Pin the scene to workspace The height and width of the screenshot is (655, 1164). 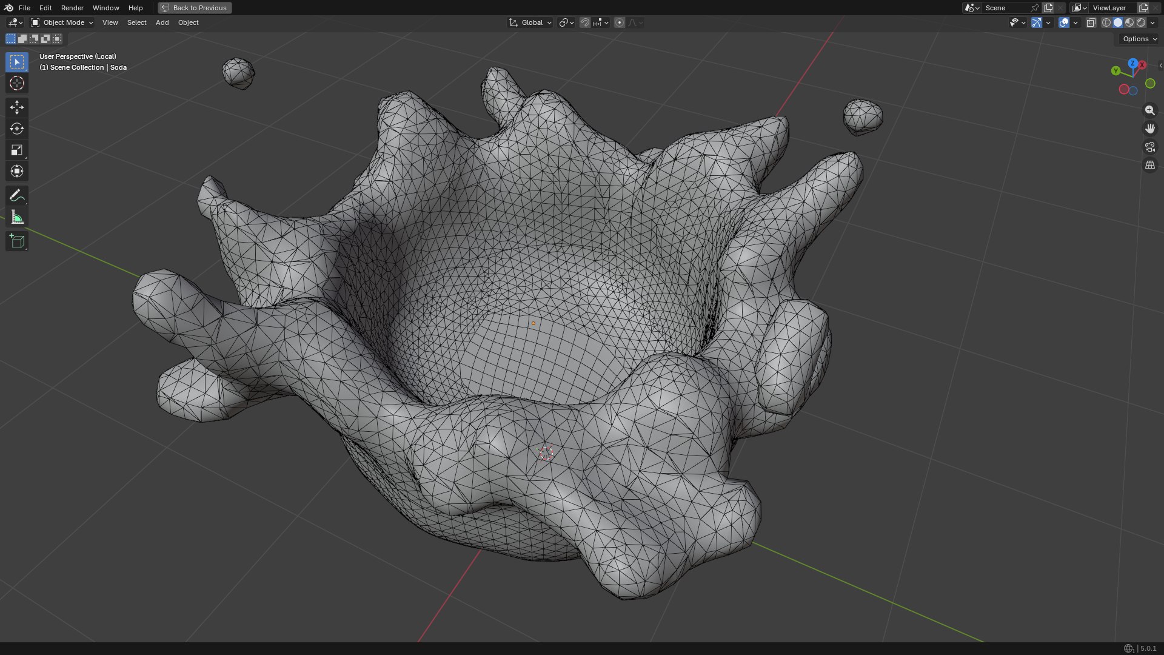[1035, 8]
